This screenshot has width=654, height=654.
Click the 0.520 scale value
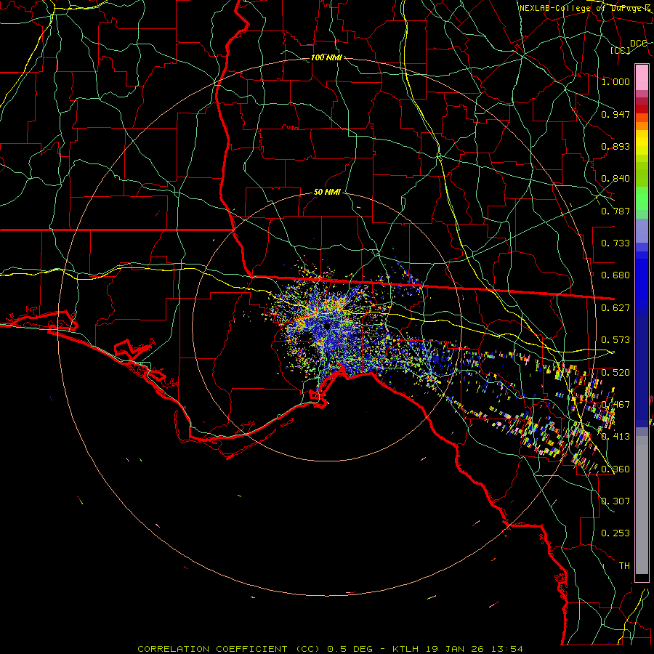pyautogui.click(x=615, y=373)
